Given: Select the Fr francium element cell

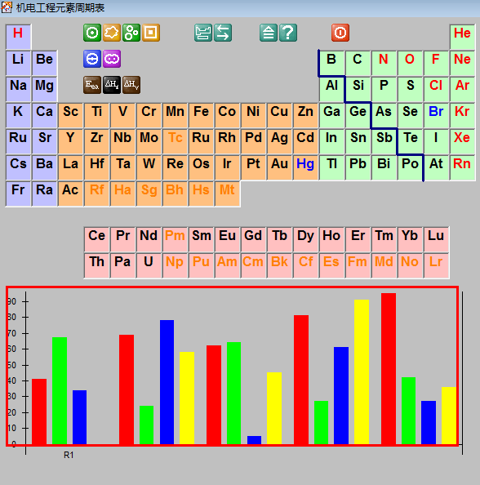Looking at the screenshot, I should [x=18, y=194].
